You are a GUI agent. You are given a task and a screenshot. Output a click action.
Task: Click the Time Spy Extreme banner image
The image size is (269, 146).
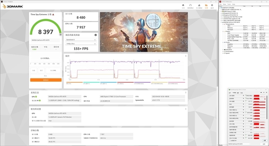[144, 32]
